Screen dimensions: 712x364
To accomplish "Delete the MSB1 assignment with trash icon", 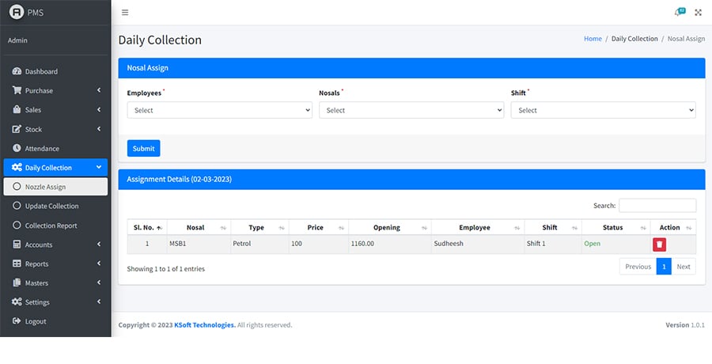I will click(x=659, y=244).
